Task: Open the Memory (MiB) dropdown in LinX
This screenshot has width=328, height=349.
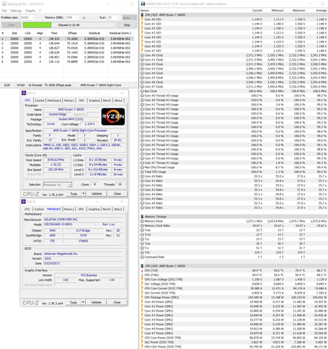Action: 77,18
